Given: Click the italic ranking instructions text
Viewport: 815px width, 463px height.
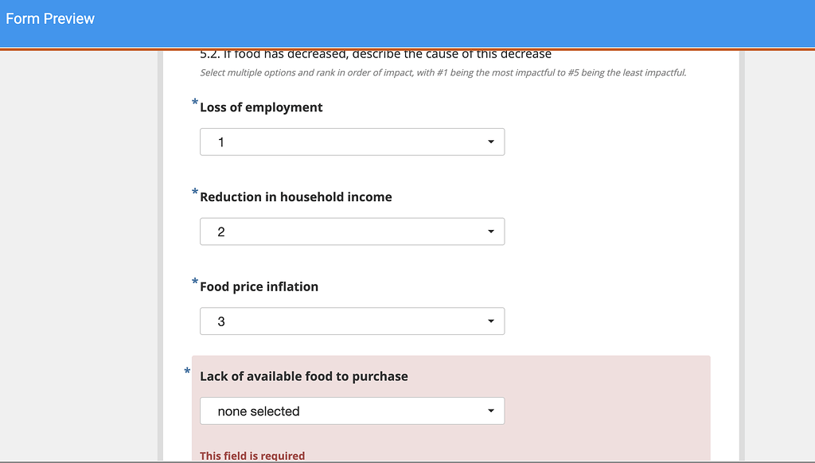Looking at the screenshot, I should coord(443,72).
